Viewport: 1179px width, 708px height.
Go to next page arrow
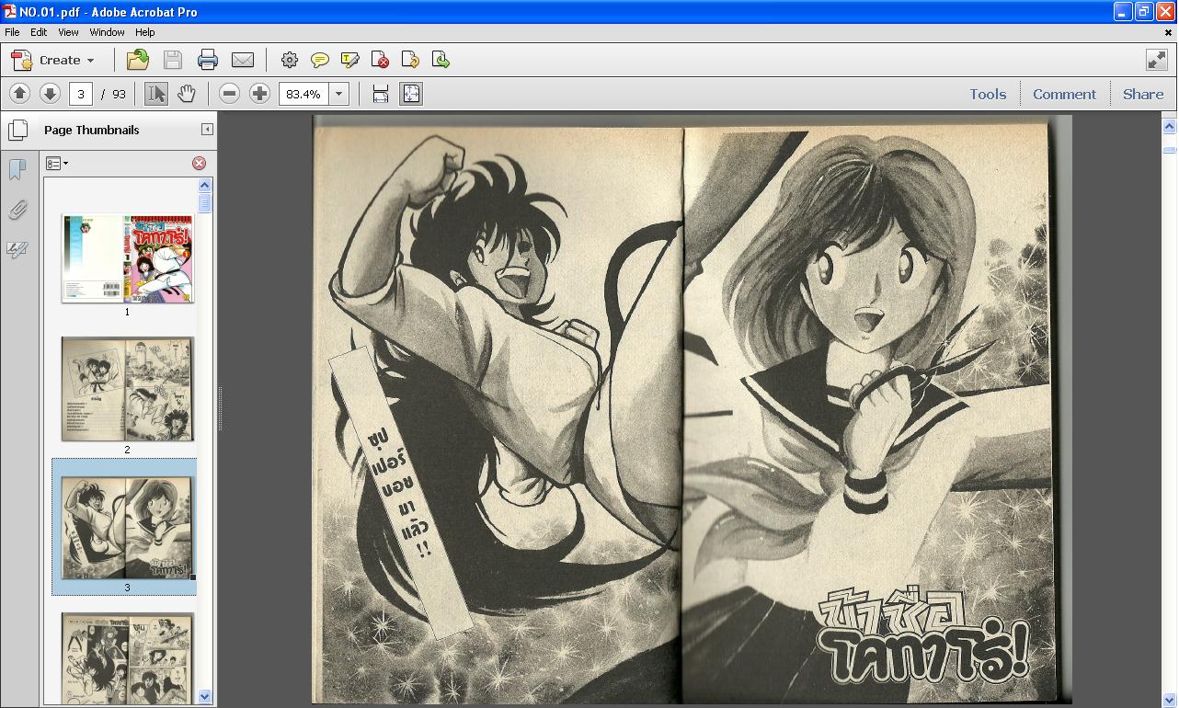tap(50, 94)
